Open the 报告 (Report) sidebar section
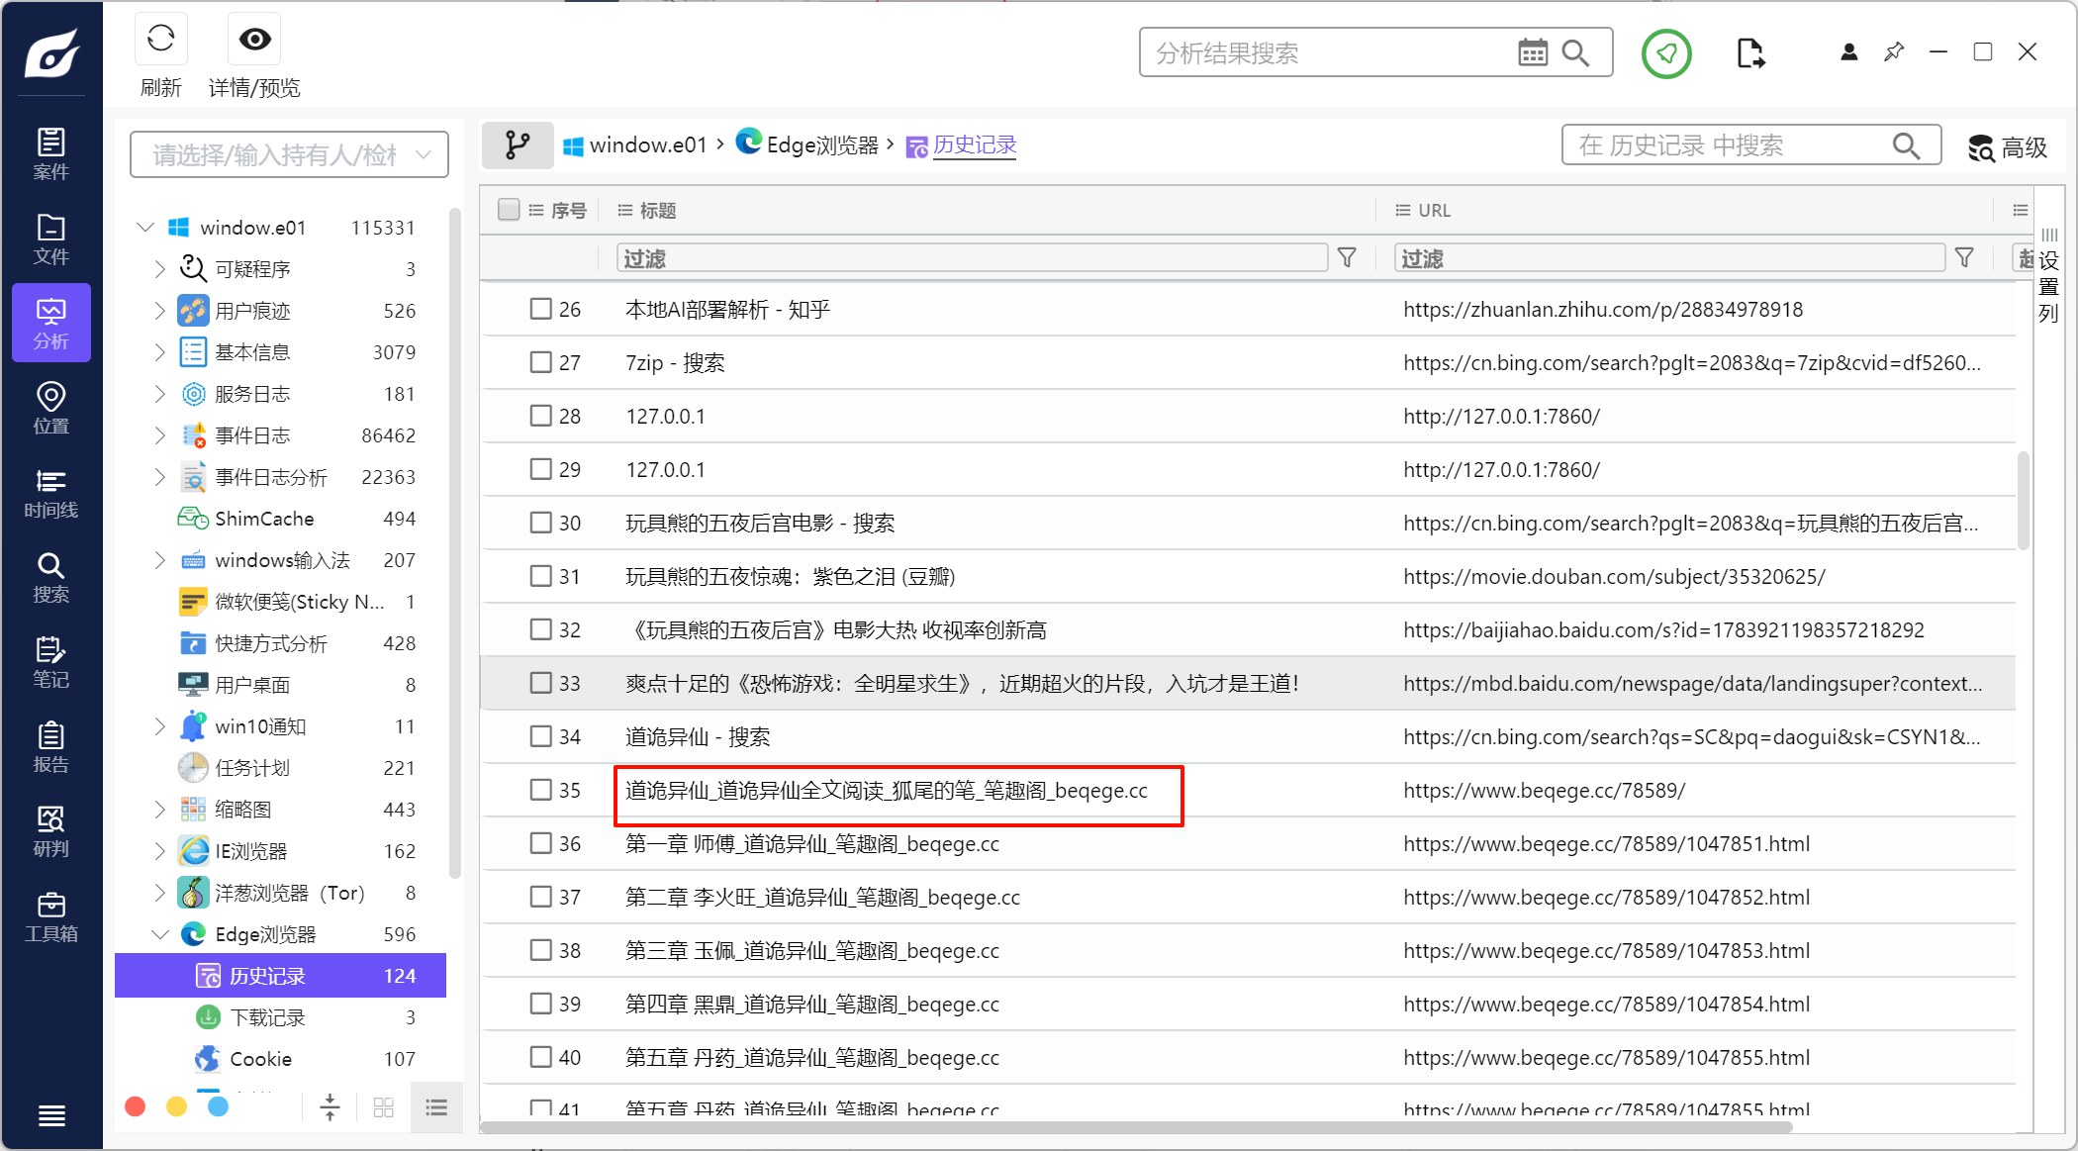The image size is (2078, 1151). (x=51, y=747)
